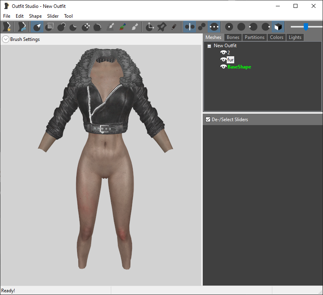The image size is (323, 295).
Task: Hide the fur mesh via eye icon
Action: 223,59
